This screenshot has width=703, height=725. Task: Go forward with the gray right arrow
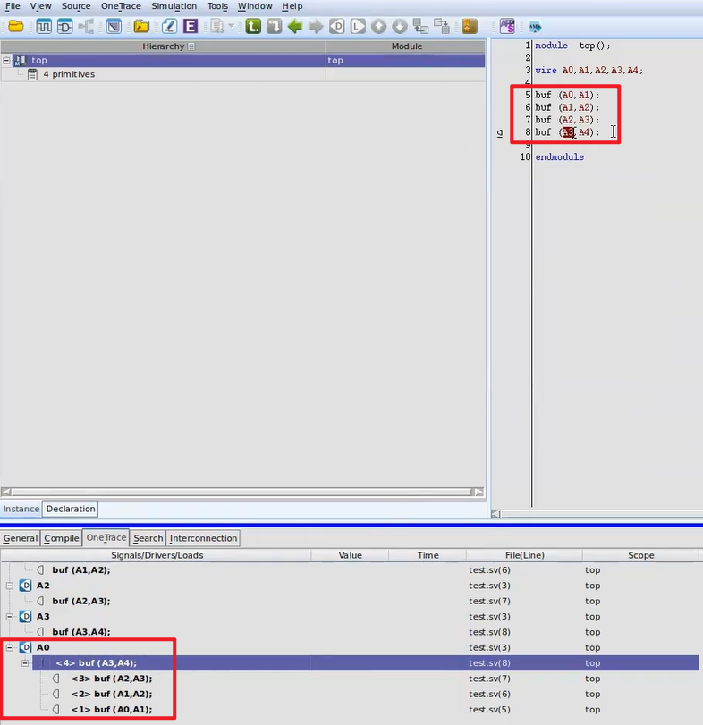[316, 26]
